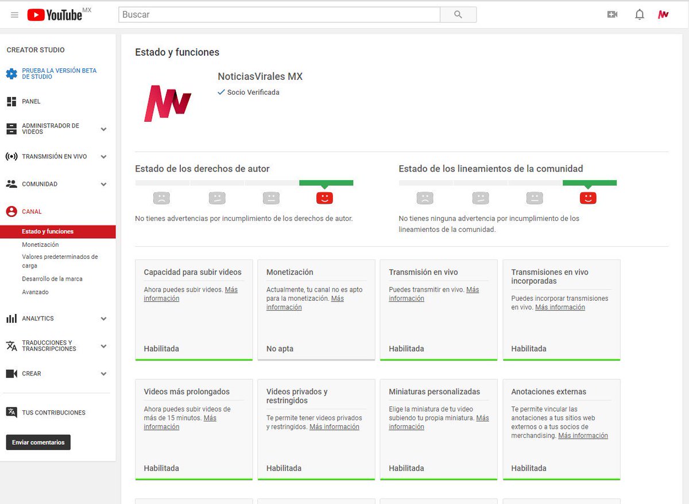
Task: Click the green derechos de autor status bar
Action: 326,183
